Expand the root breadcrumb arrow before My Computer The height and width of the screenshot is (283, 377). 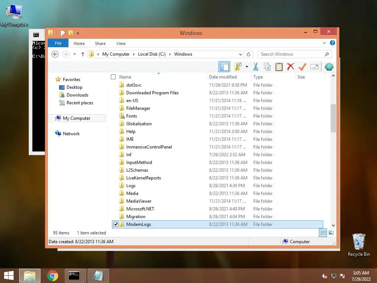(x=98, y=55)
